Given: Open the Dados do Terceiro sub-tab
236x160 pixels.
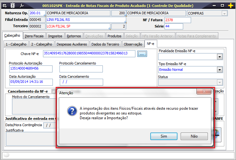Looking at the screenshot, I should [105, 44].
